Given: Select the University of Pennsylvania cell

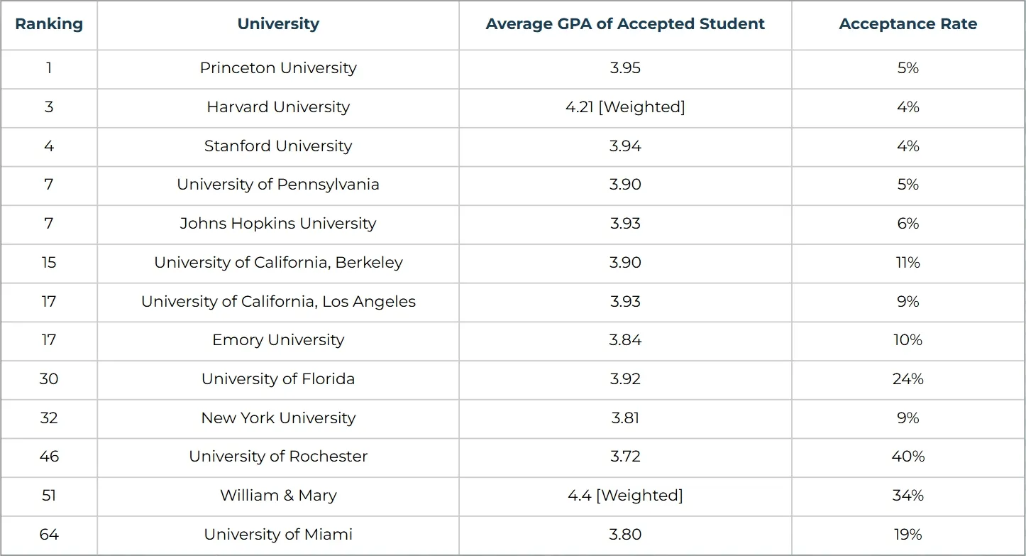Looking at the screenshot, I should (278, 185).
